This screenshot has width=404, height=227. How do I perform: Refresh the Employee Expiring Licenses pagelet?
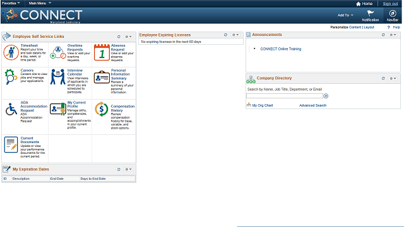click(x=225, y=35)
